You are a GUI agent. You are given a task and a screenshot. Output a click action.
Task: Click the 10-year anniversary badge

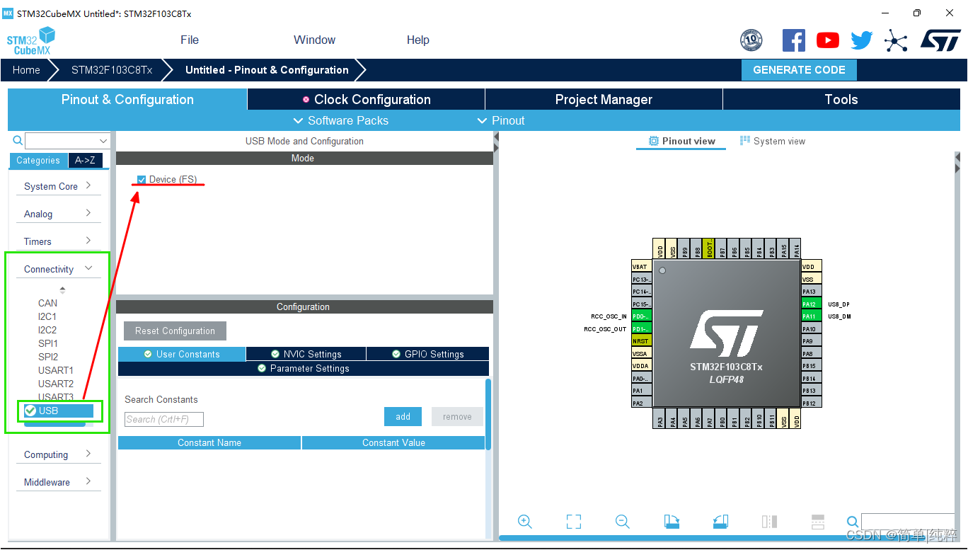(x=751, y=40)
